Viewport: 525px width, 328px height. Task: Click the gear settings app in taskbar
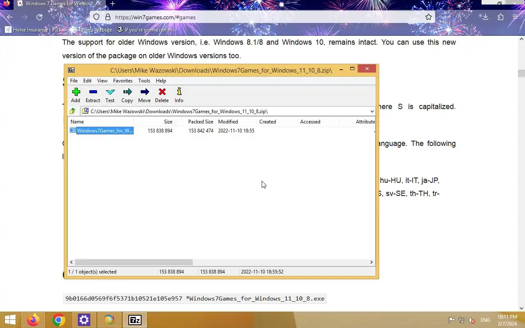(84, 320)
